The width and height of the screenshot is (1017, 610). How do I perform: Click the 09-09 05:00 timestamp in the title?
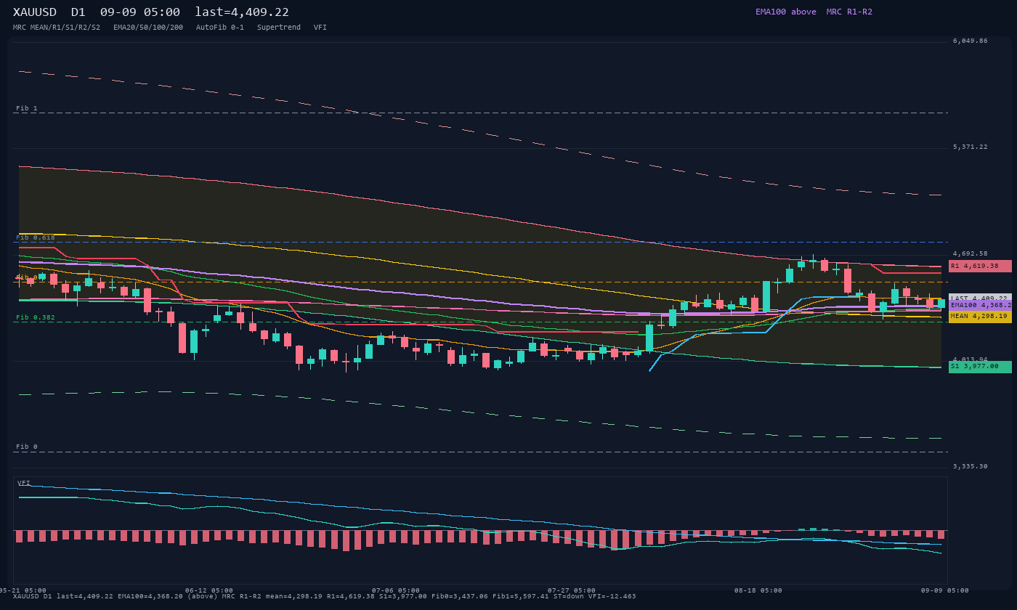[140, 12]
